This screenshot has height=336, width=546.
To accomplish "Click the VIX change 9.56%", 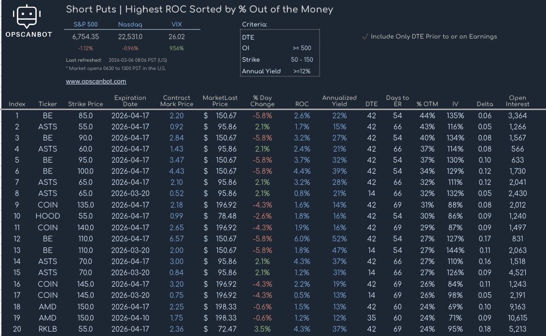I will 177,48.
